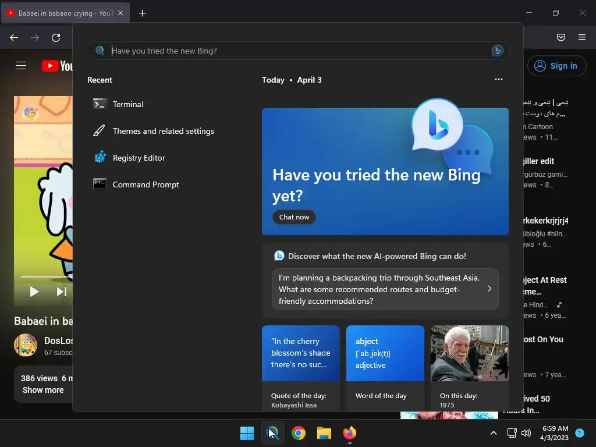Click the magnifier icon in search box
Screen dimensions: 596x447
tap(100, 51)
